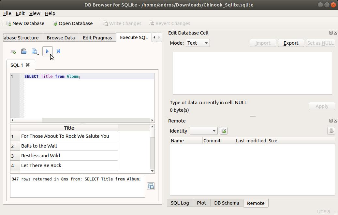Close the SQL 1 tab
This screenshot has height=215, width=338.
[x=27, y=65]
